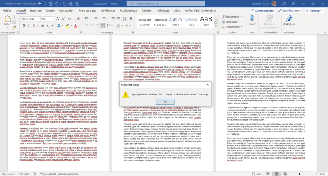This screenshot has width=328, height=176.
Task: Open the Fichier menu
Action: [x=7, y=11]
